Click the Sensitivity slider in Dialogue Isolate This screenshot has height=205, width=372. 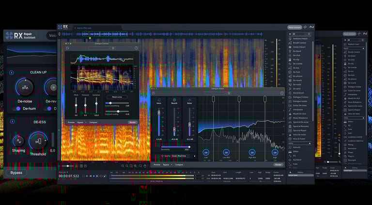(x=175, y=147)
